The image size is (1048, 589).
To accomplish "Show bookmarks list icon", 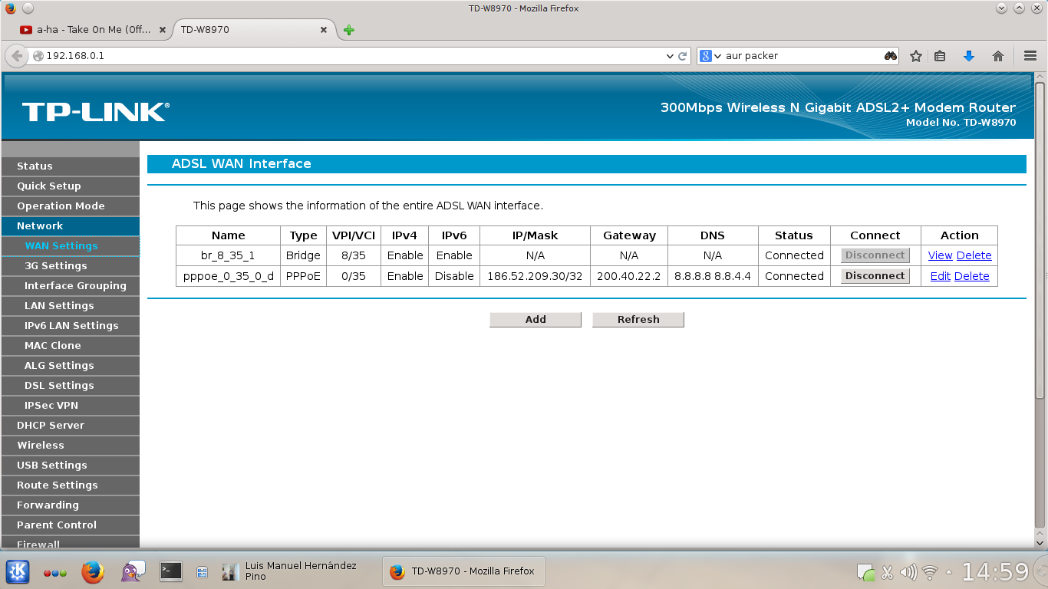I will point(940,56).
